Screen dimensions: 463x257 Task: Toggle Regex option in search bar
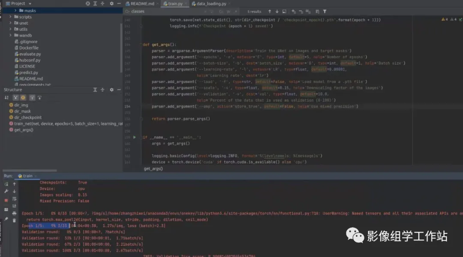[x=236, y=12]
